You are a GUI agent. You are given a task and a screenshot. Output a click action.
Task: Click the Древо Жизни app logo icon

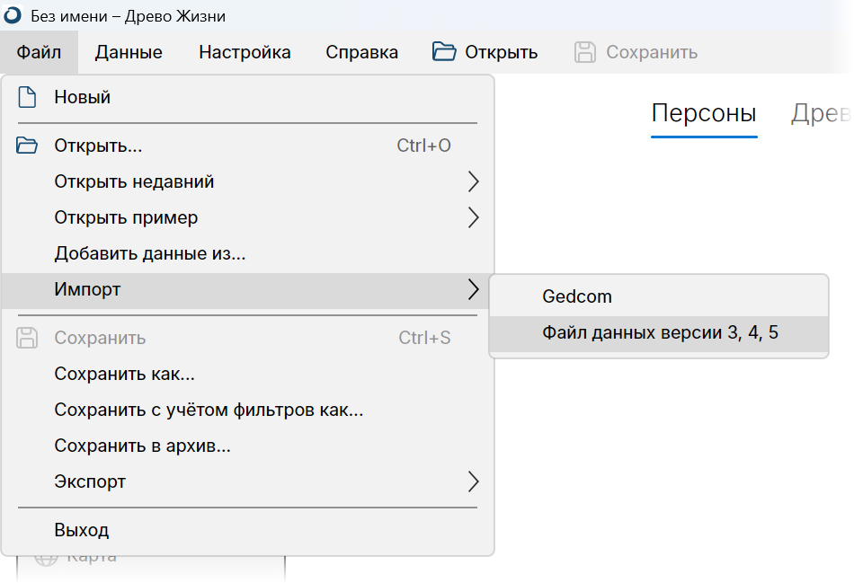point(12,15)
